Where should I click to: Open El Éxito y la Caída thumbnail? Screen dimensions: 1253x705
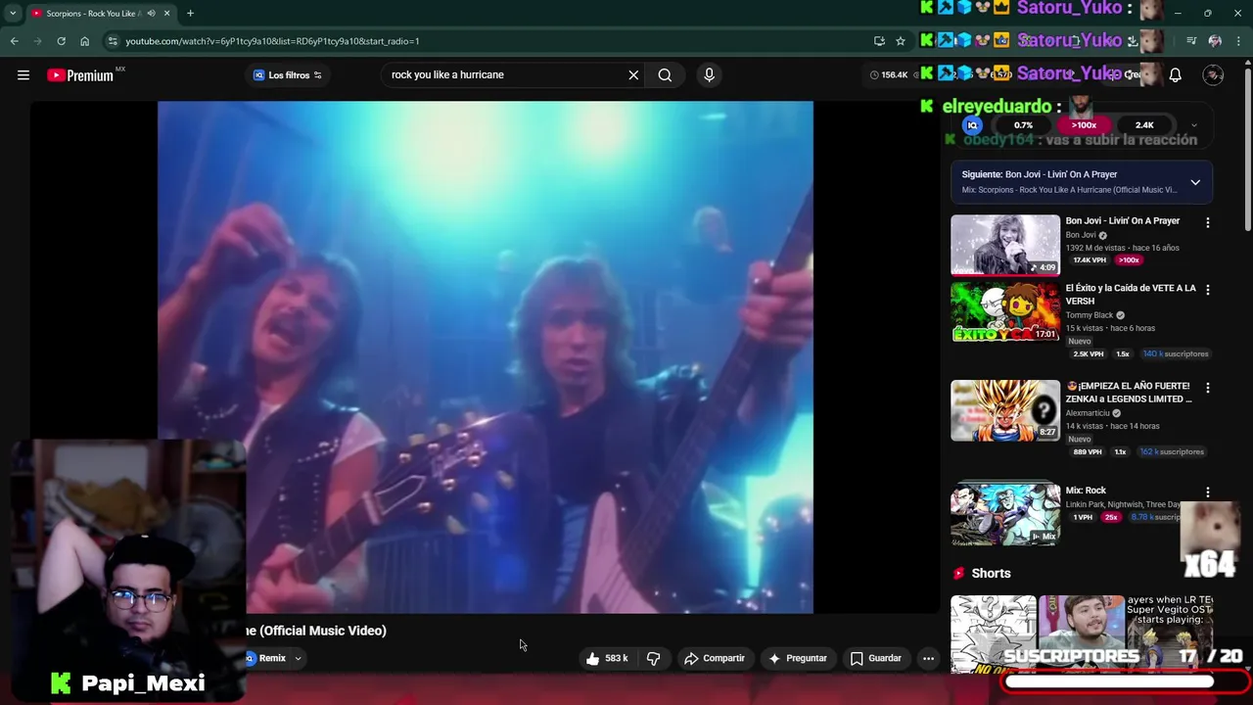[1005, 312]
